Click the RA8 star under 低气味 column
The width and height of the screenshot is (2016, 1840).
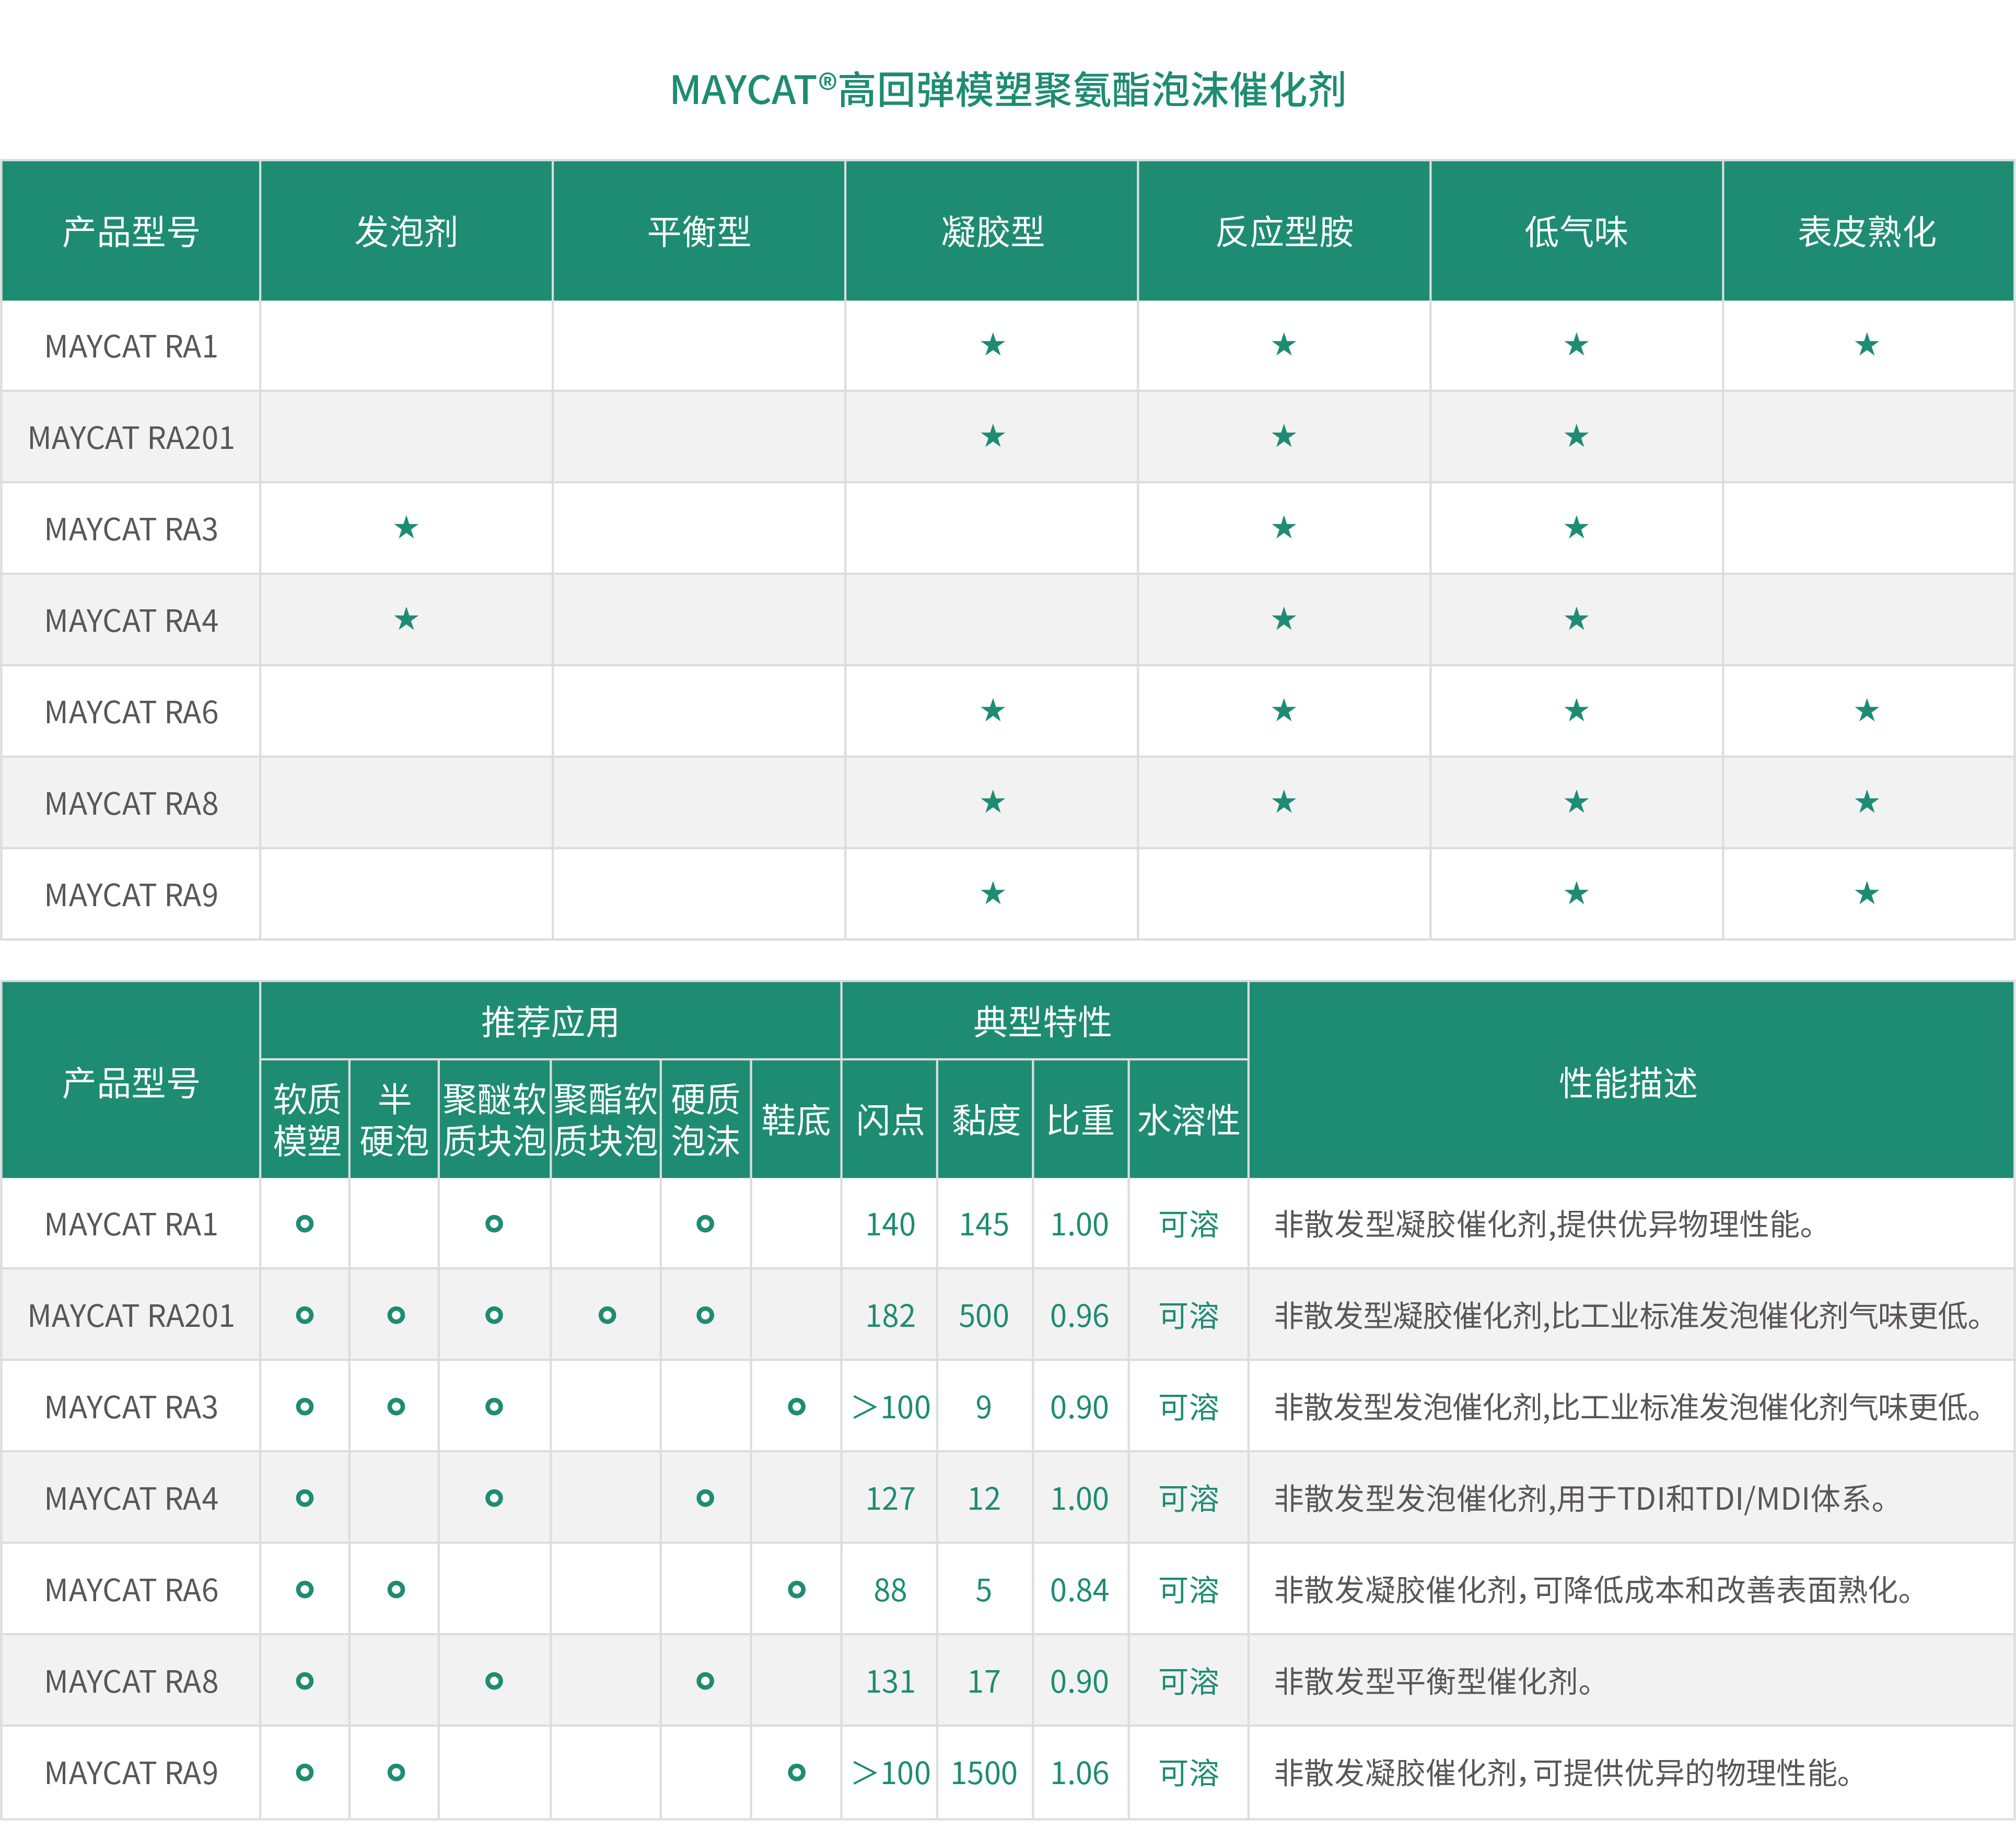click(1576, 802)
